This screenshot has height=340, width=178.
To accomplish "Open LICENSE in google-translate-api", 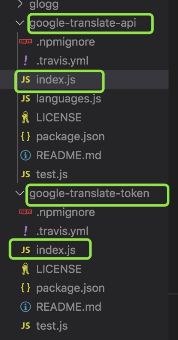I will [x=59, y=117].
